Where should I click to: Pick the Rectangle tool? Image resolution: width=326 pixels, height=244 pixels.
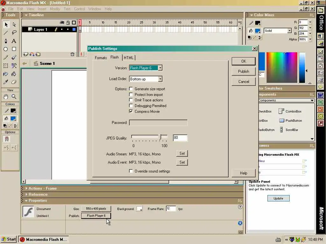click(x=14, y=49)
